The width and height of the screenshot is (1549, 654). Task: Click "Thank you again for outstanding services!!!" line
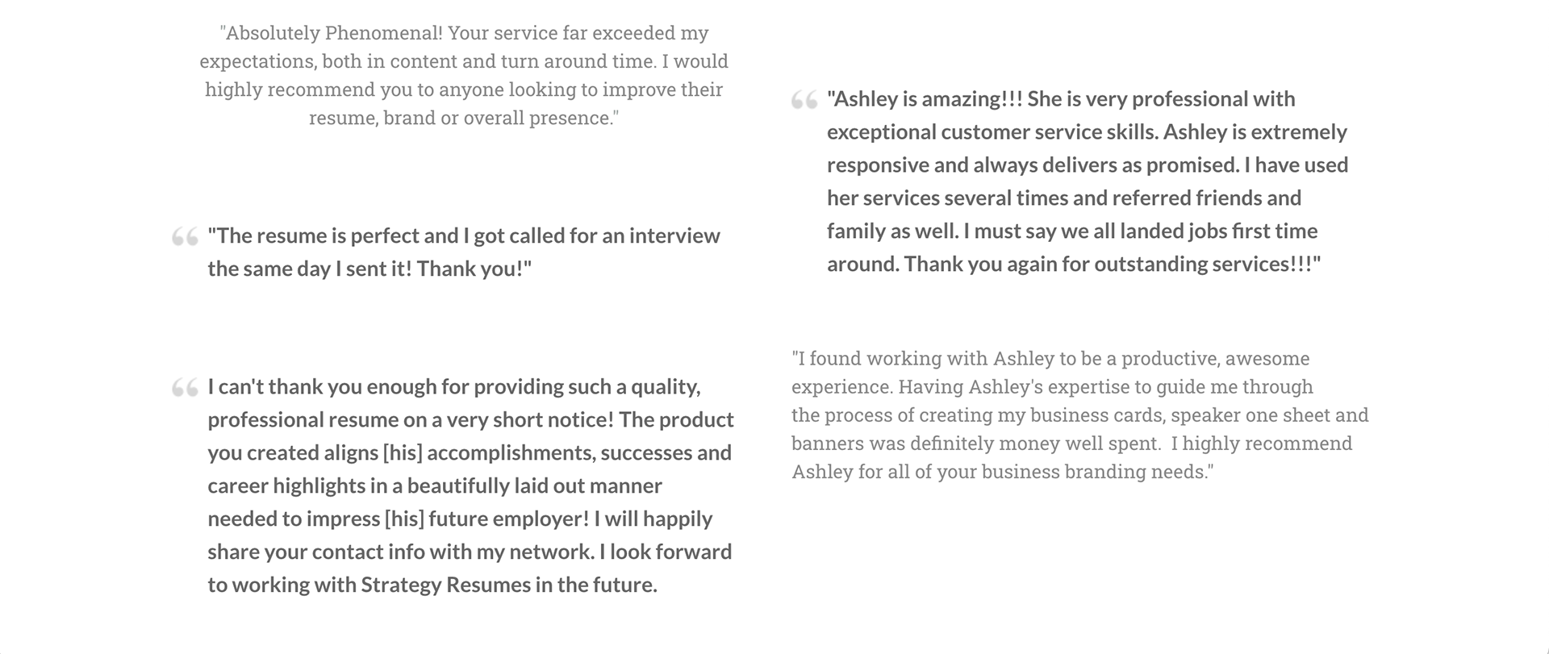tap(1073, 264)
